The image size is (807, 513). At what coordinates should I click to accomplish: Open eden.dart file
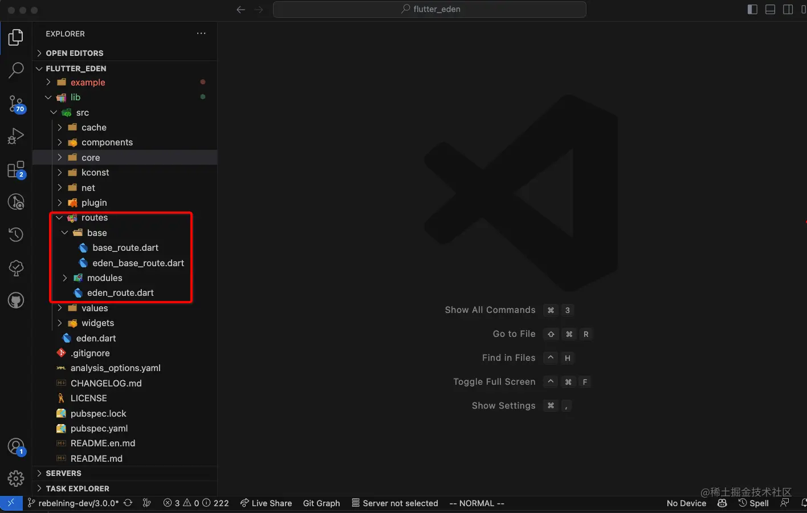[125, 339]
